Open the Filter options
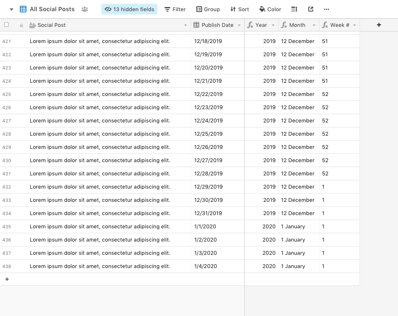Image resolution: width=398 pixels, height=316 pixels. tap(175, 9)
